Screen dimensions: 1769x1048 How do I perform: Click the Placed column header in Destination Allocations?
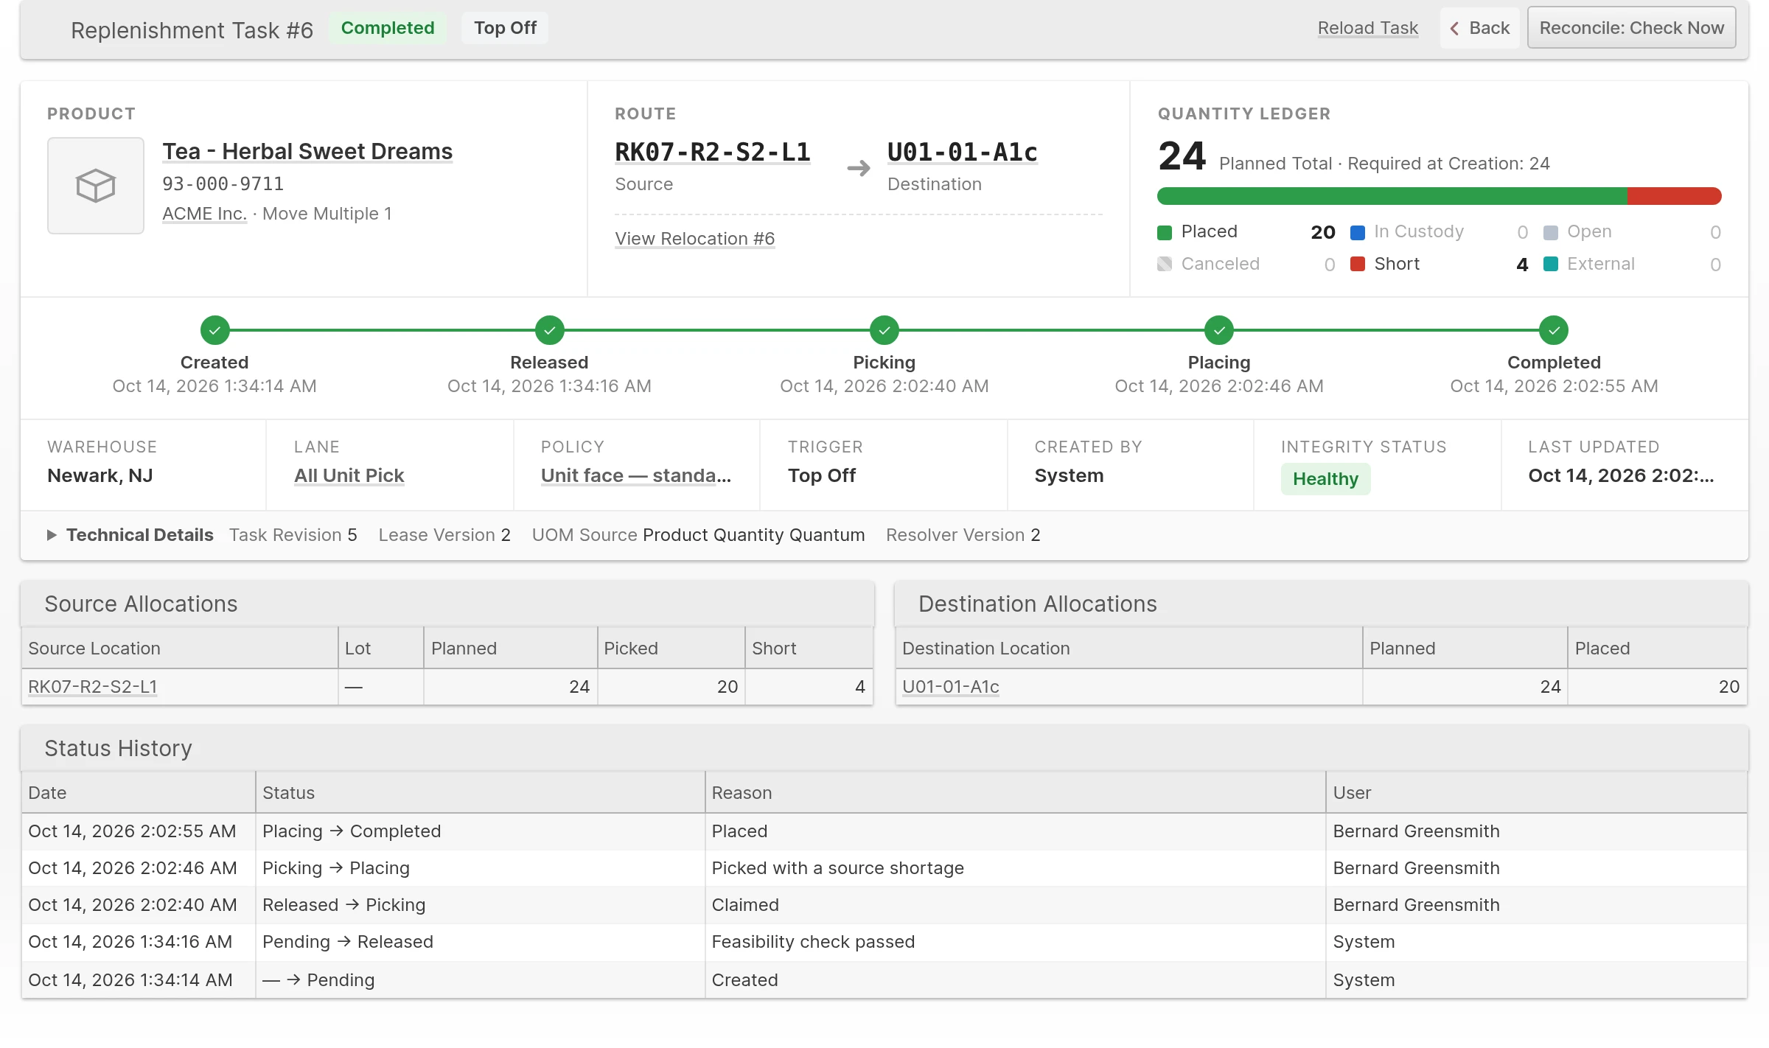[1657, 649]
